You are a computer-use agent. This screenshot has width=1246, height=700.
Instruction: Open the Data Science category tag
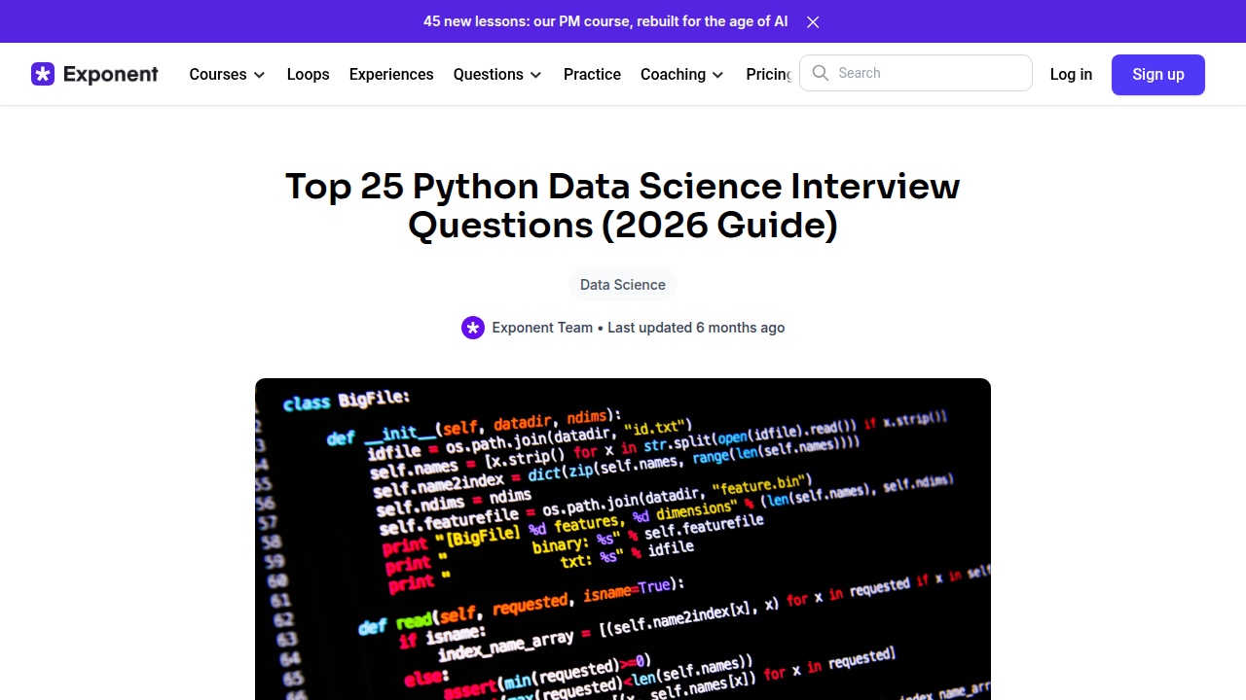point(623,285)
